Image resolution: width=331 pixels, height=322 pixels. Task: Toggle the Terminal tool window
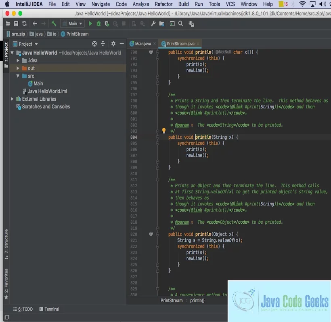point(49,309)
